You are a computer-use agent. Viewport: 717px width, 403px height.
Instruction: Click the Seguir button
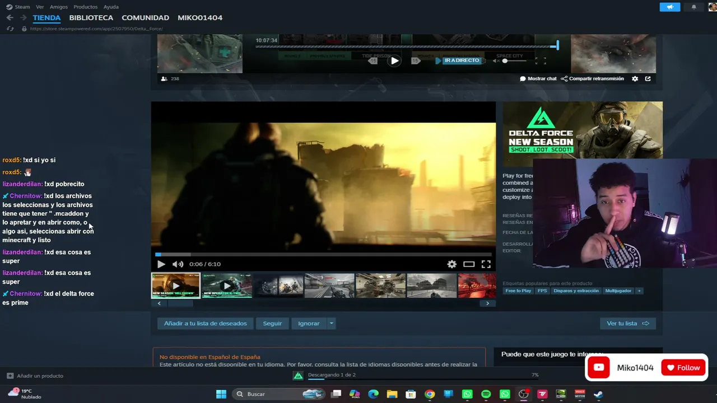(272, 324)
